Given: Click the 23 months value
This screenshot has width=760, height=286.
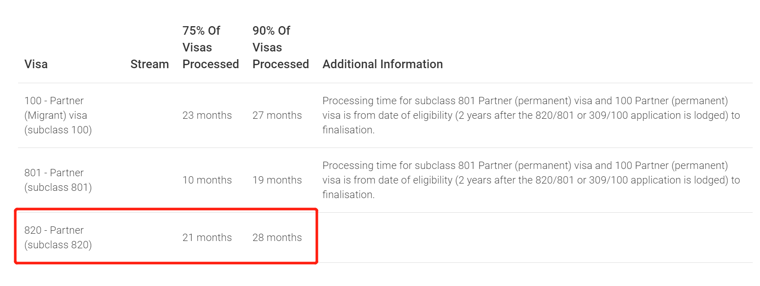Looking at the screenshot, I should 207,115.
